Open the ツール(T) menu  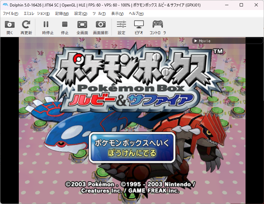coord(99,14)
